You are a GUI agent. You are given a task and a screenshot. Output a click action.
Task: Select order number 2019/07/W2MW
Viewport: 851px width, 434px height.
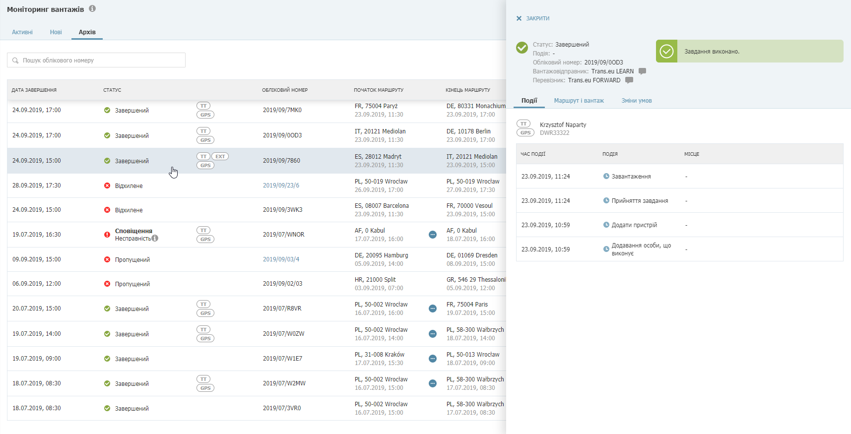pos(284,383)
